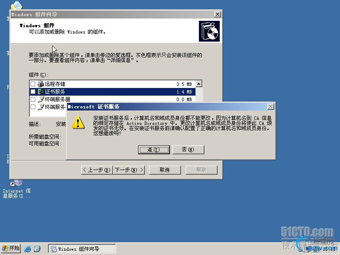Click the second quick launch icon
The height and width of the screenshot is (255, 340).
[37, 249]
